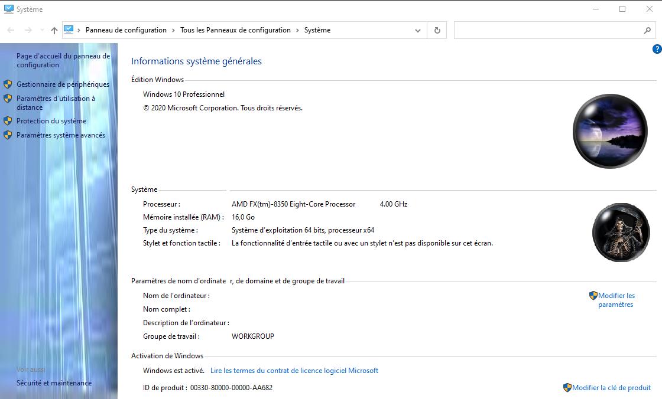Go forward with the right arrow button
The height and width of the screenshot is (399, 662).
click(x=28, y=30)
